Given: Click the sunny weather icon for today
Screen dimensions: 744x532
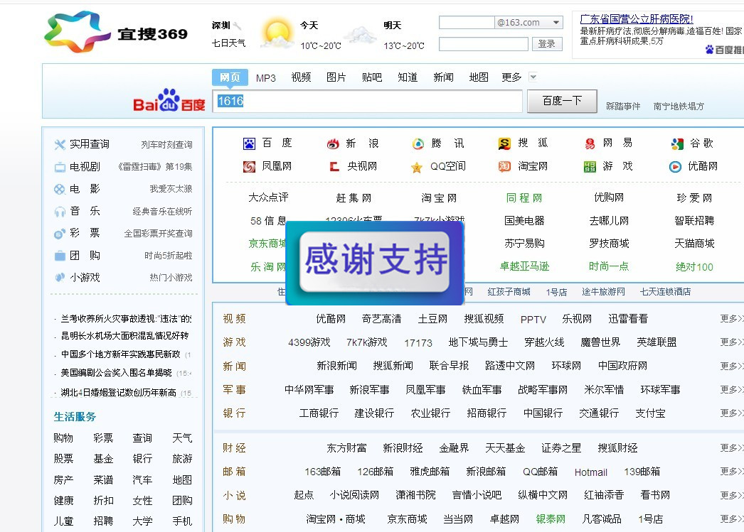Looking at the screenshot, I should [x=277, y=33].
